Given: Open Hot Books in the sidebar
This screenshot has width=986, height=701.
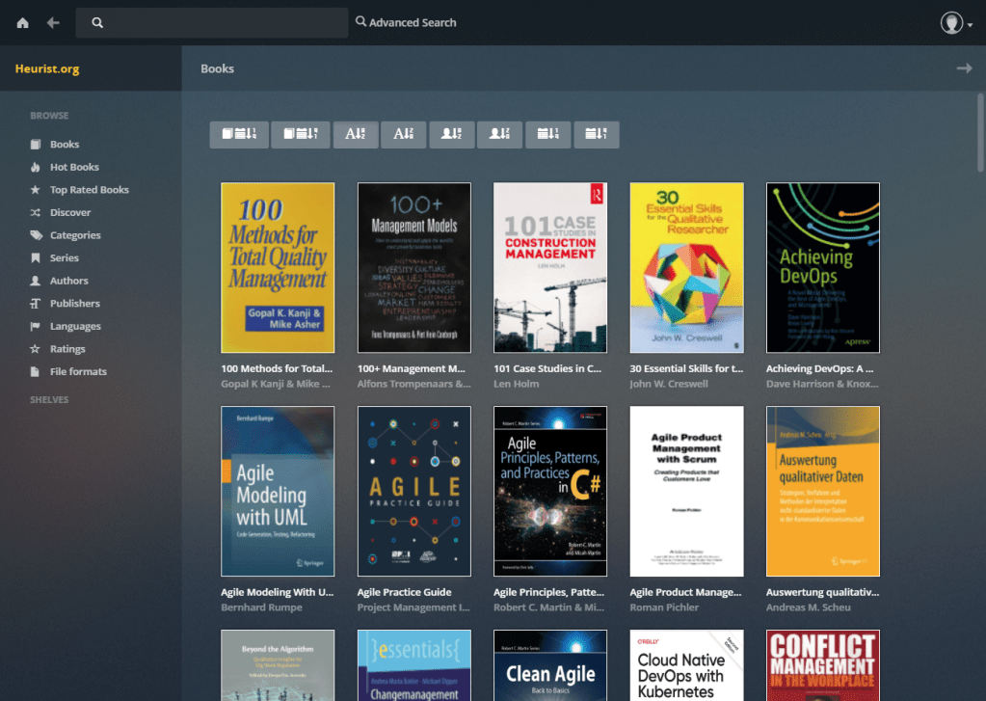Looking at the screenshot, I should tap(74, 167).
